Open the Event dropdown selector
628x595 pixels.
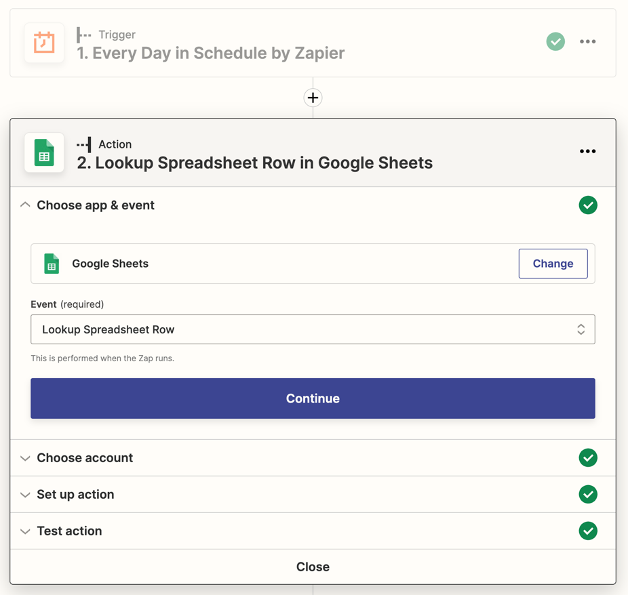313,329
